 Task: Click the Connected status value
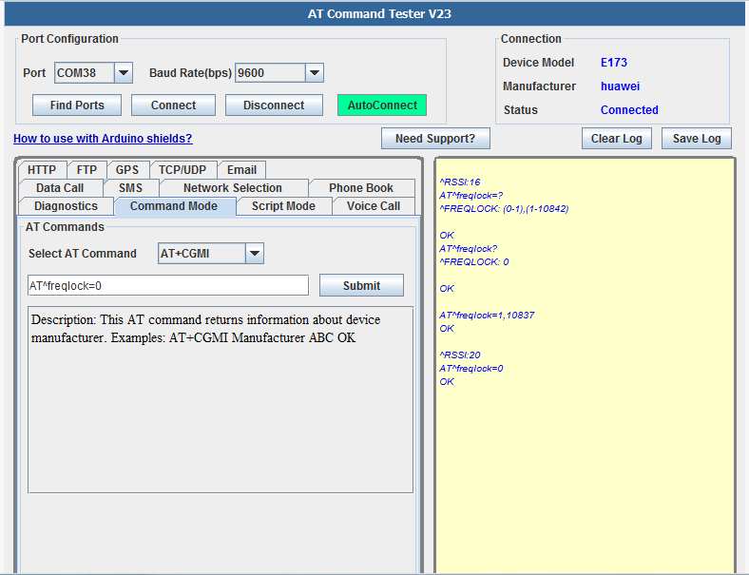(629, 110)
